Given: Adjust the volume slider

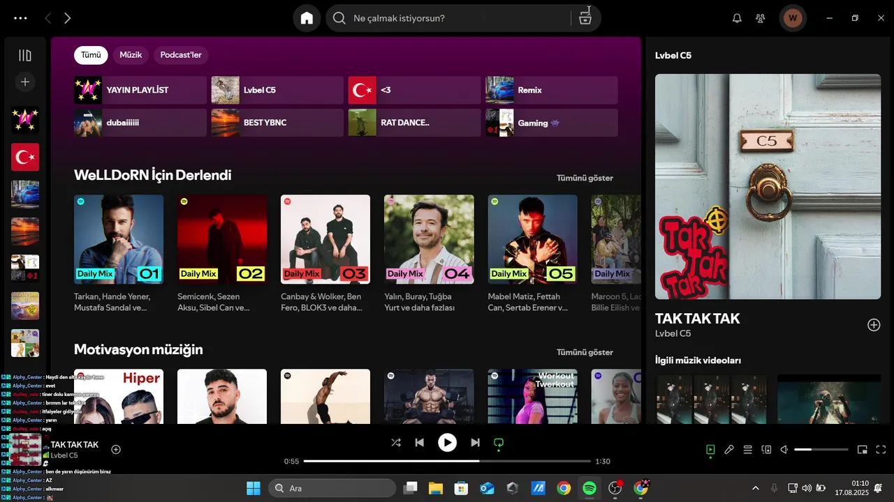Looking at the screenshot, I should (x=821, y=450).
